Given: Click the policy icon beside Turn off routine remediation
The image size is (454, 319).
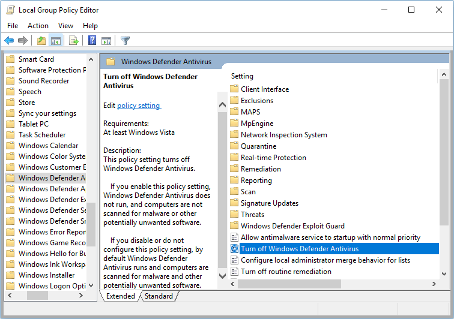Looking at the screenshot, I should click(x=234, y=271).
